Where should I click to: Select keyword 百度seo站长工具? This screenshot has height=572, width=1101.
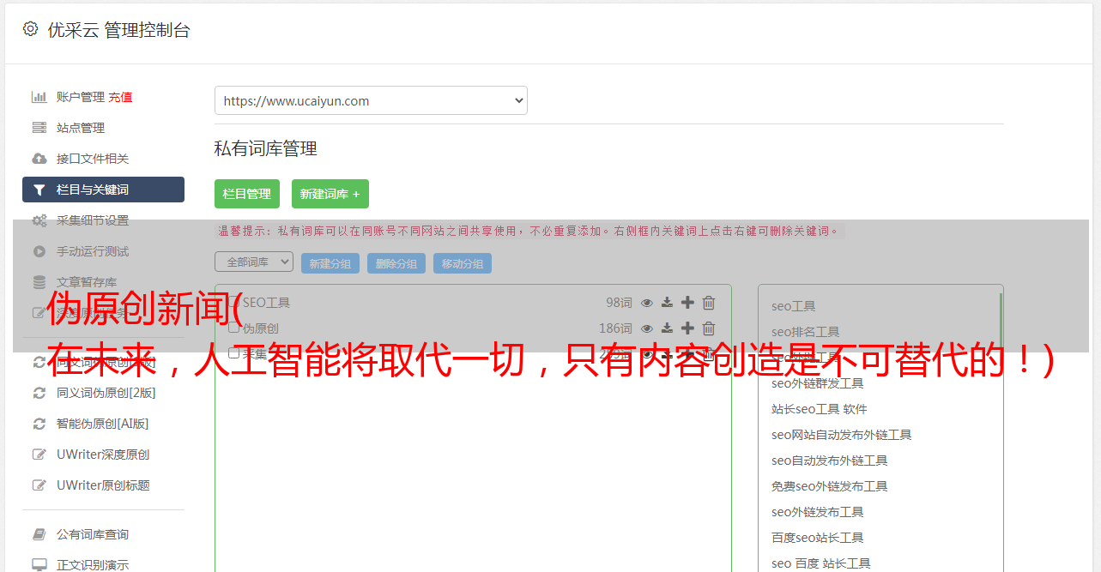[x=818, y=538]
